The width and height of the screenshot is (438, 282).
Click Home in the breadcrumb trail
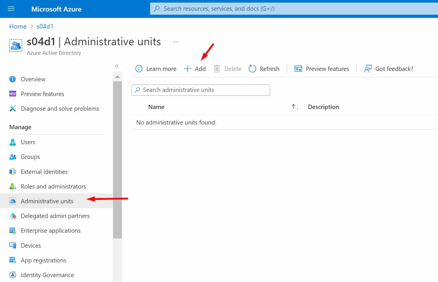(x=18, y=26)
